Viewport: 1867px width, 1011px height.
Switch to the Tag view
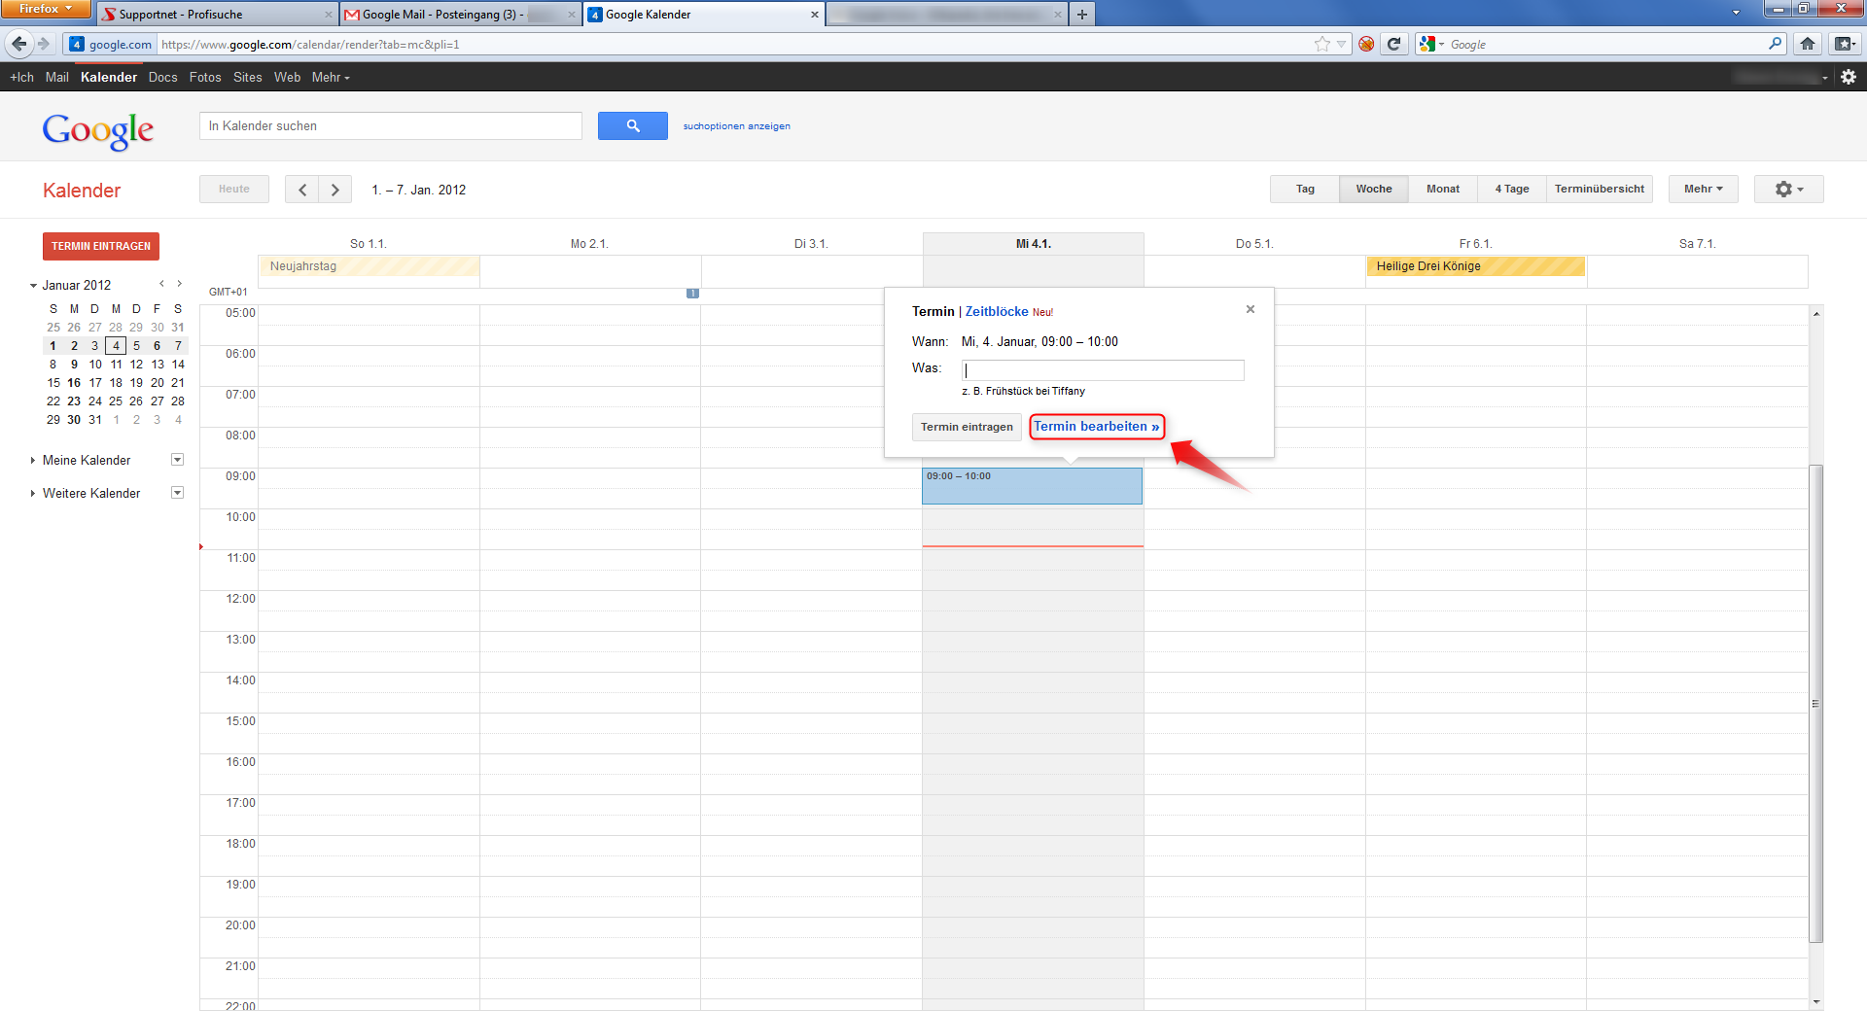tap(1303, 189)
